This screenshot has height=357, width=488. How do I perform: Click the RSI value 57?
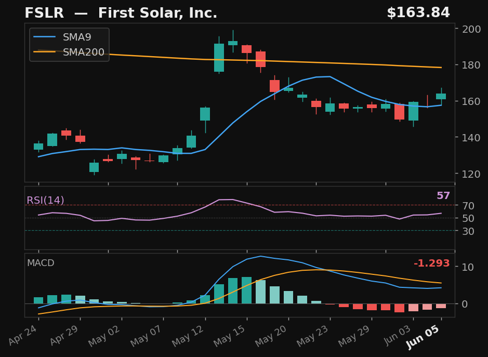click(443, 196)
